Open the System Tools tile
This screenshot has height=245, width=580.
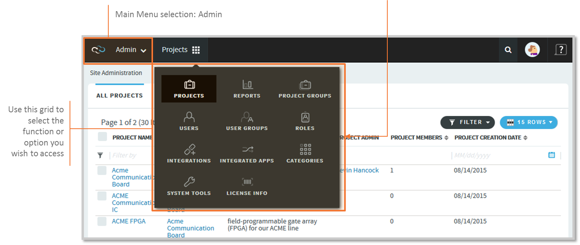point(189,186)
